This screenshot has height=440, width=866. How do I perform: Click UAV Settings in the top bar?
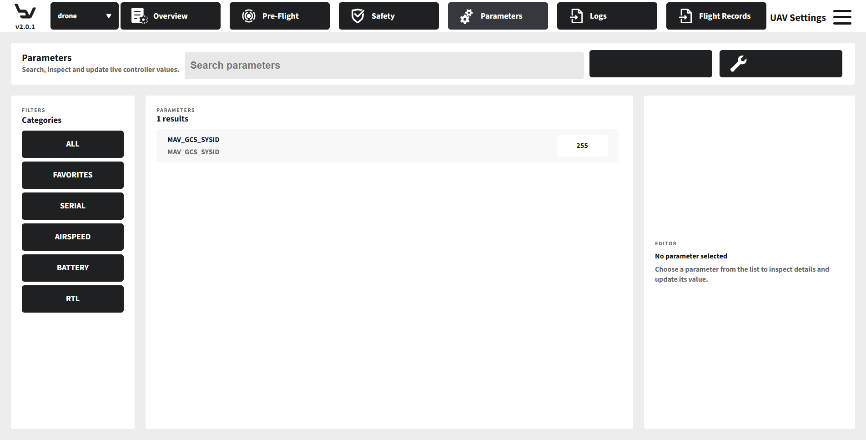[x=798, y=17]
